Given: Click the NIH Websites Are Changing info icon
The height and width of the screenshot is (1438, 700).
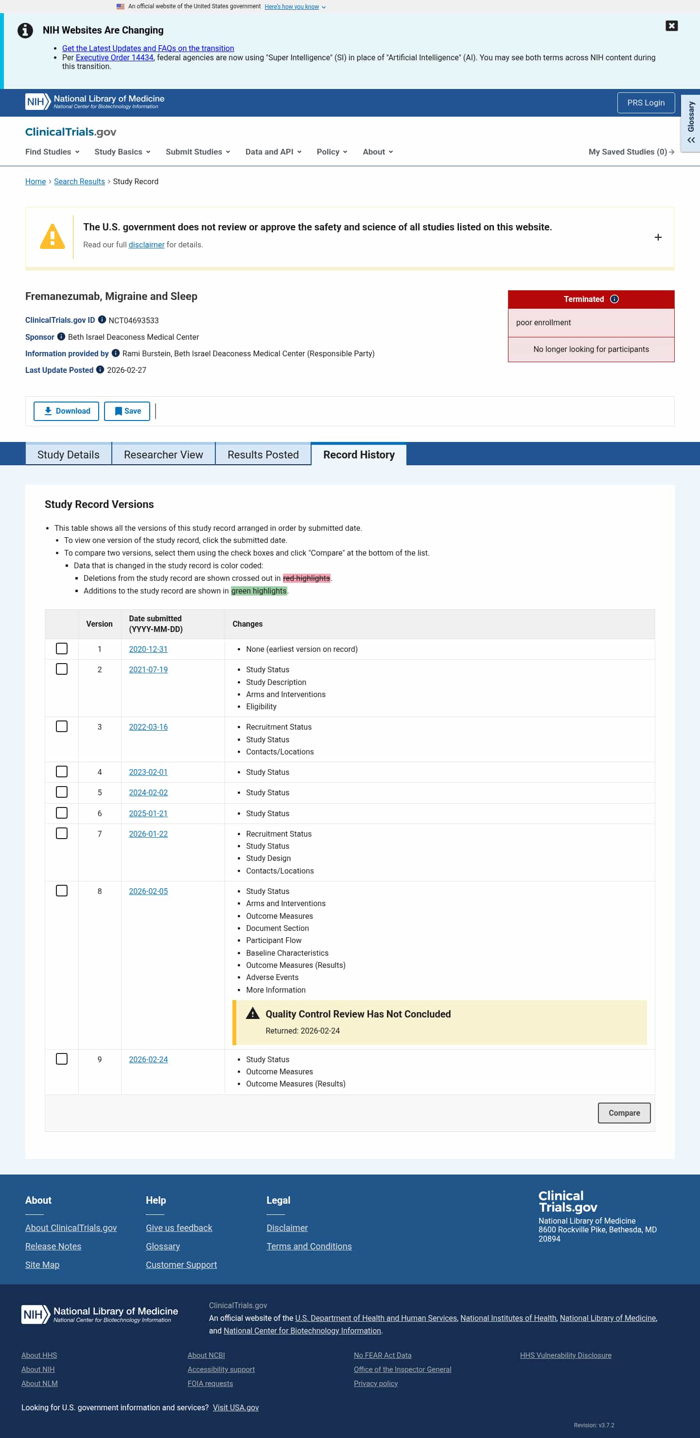Looking at the screenshot, I should 25,30.
